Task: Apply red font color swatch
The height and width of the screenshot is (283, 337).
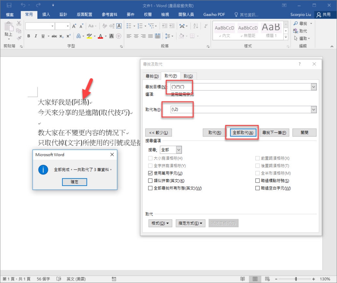Action: [100, 36]
